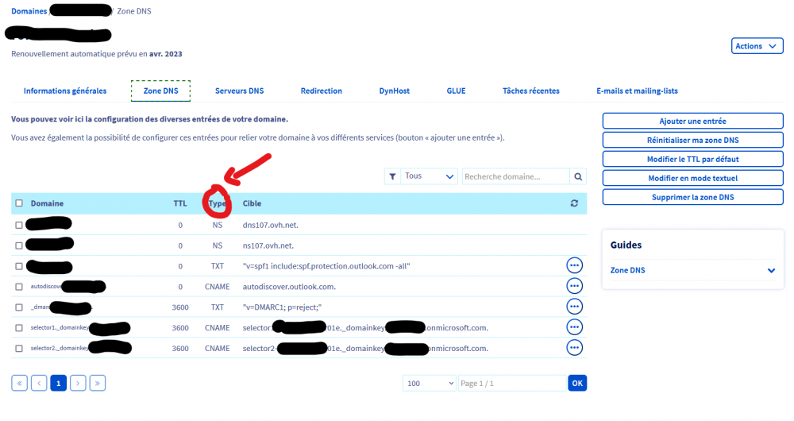Screen dimensions: 794x421
Task: Click the "v=DMARC1; p=reject;" value
Action: point(282,307)
